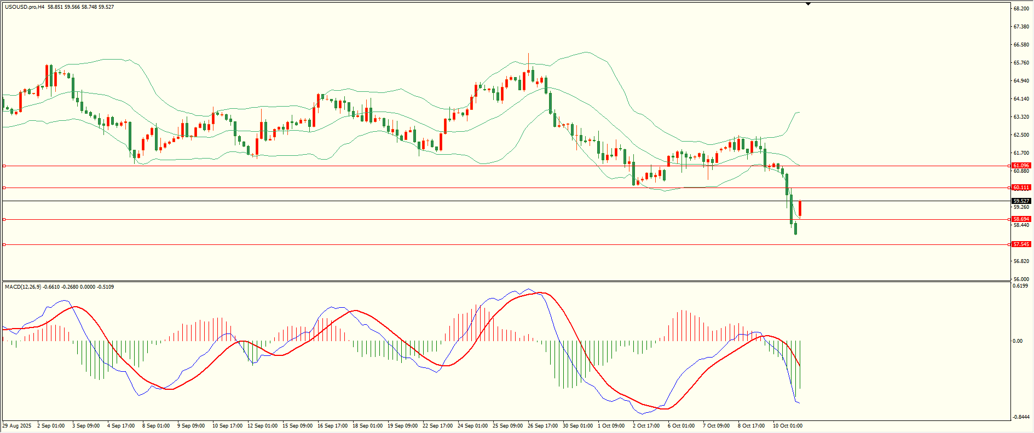
Task: Click the 68.200 price scale value
Action: click(1021, 9)
